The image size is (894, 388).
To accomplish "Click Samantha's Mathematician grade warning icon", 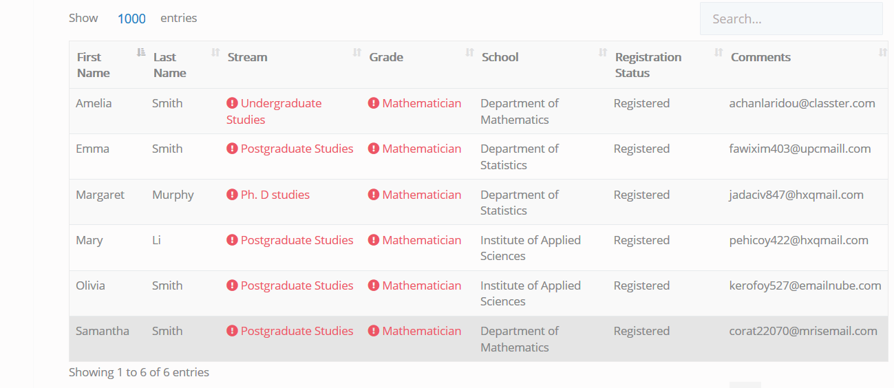I will (x=374, y=331).
